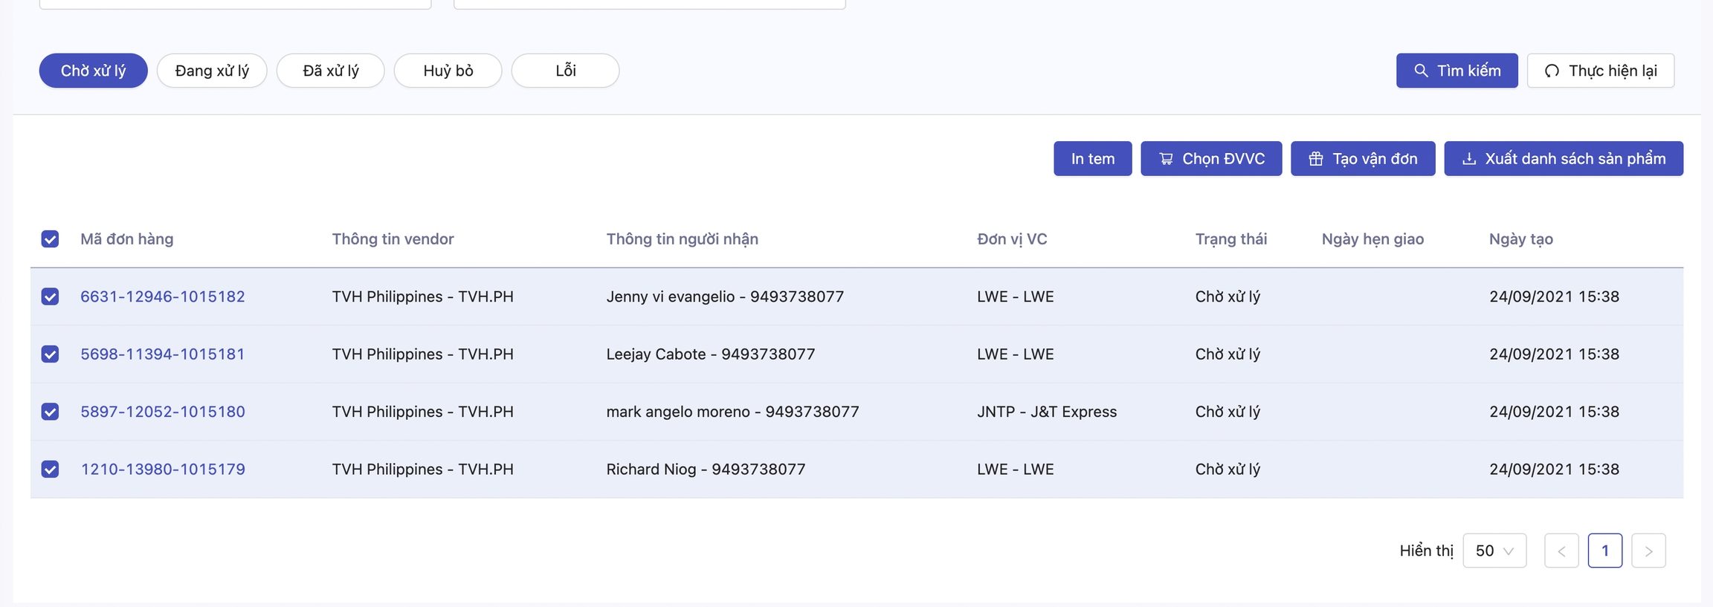
Task: Open order link 5698-11394-1015181
Action: coord(162,354)
